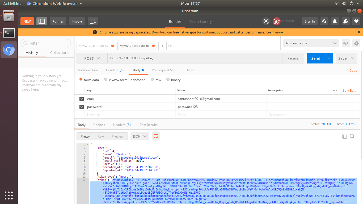The height and width of the screenshot is (204, 363).
Task: Open the settings wrench icon
Action: [x=346, y=22]
